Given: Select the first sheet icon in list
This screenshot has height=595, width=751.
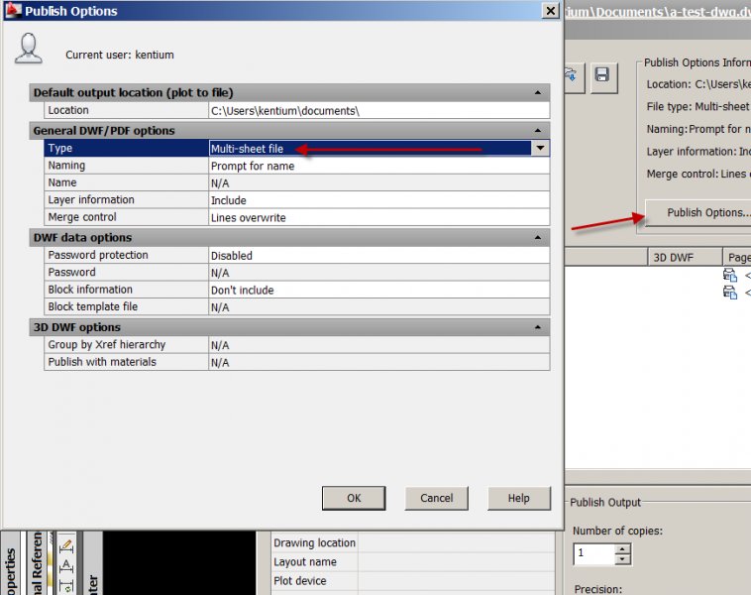Looking at the screenshot, I should point(730,275).
